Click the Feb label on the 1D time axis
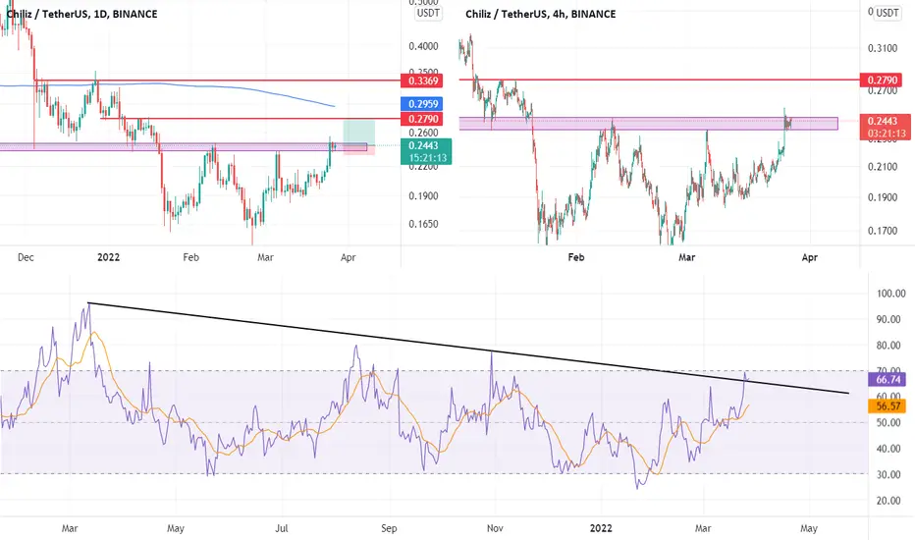The image size is (915, 540). [x=190, y=257]
